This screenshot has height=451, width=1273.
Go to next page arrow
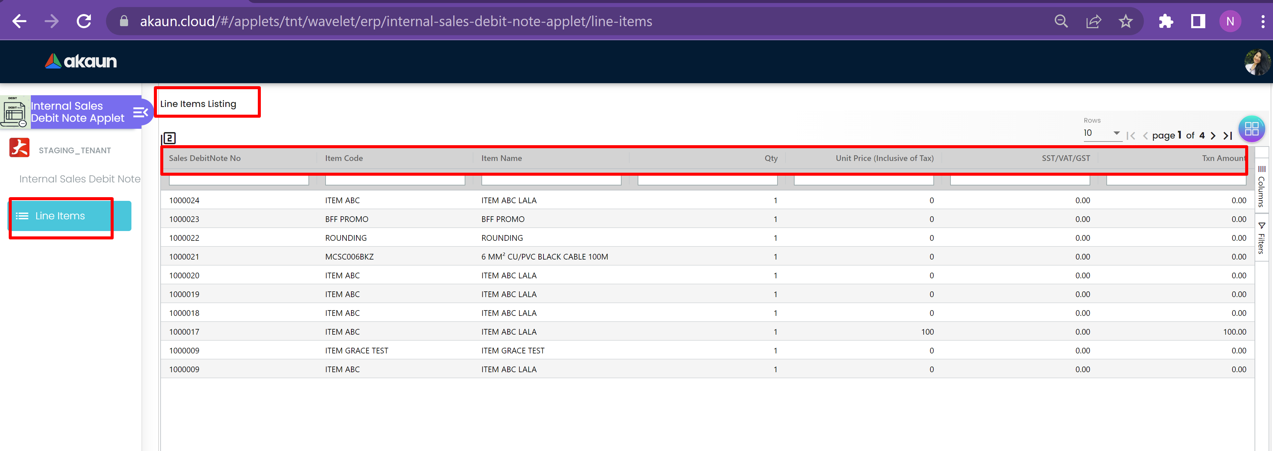point(1213,135)
